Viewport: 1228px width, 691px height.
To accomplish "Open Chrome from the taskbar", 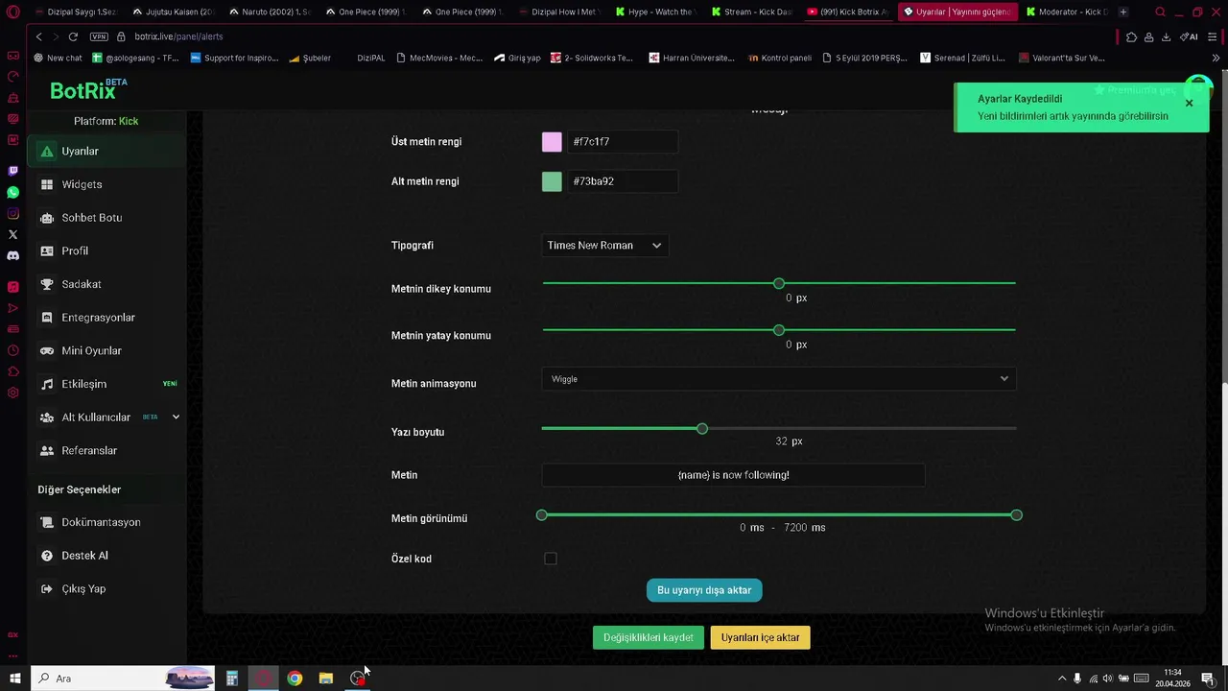I will [295, 679].
